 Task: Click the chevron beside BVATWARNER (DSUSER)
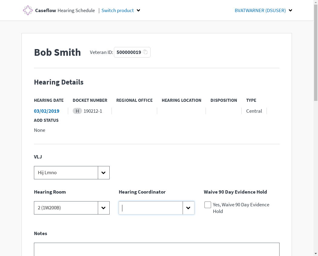point(290,10)
